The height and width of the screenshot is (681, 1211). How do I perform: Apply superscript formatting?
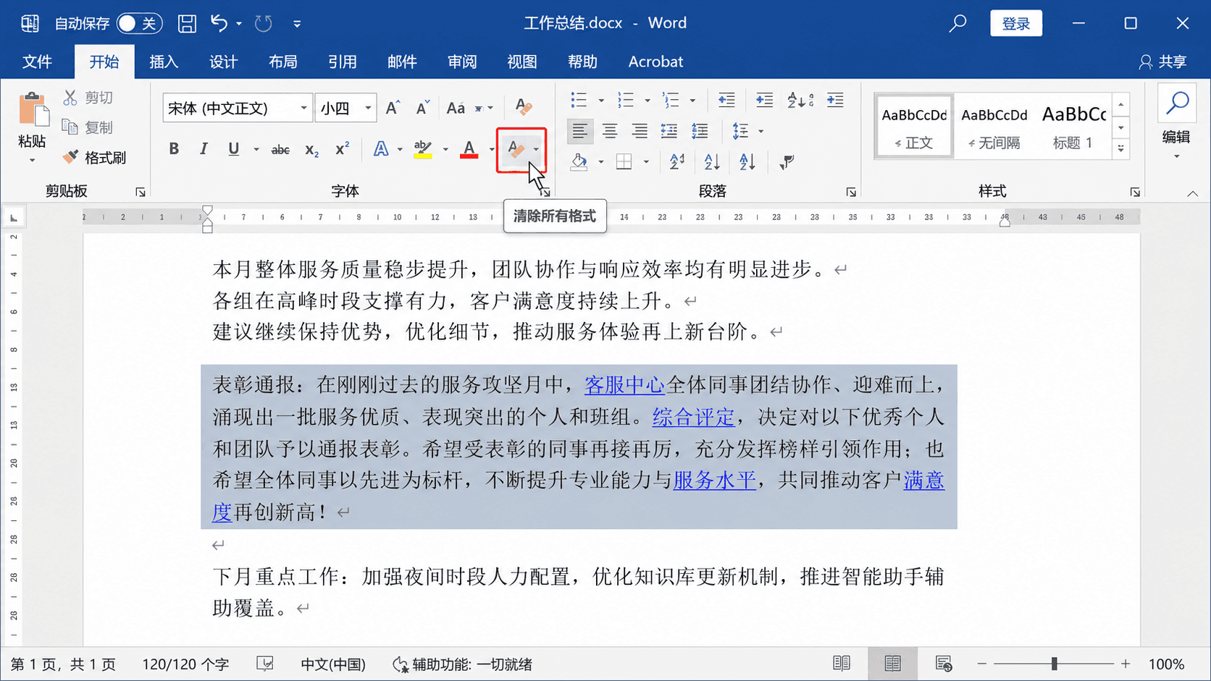pyautogui.click(x=342, y=150)
